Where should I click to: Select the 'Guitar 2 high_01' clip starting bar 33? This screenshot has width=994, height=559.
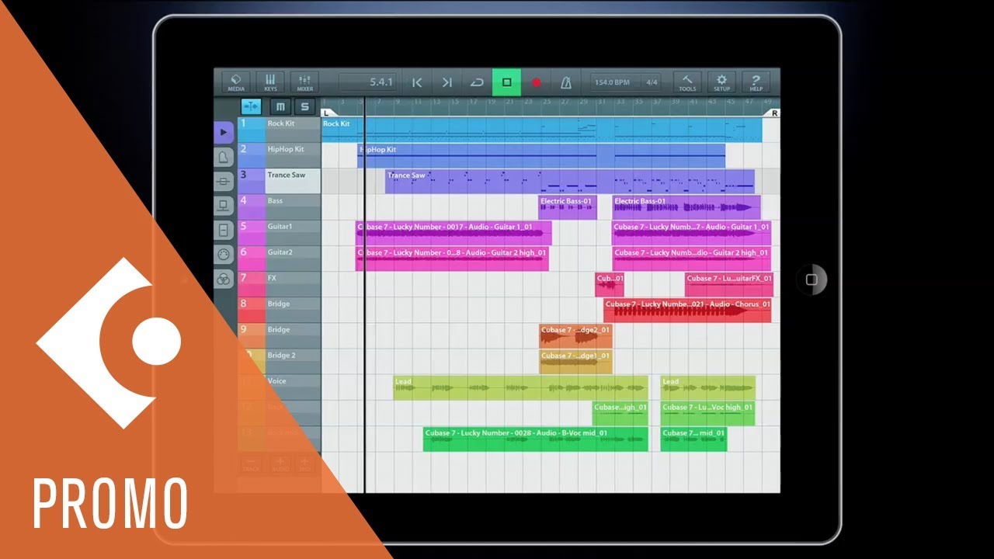click(x=691, y=259)
